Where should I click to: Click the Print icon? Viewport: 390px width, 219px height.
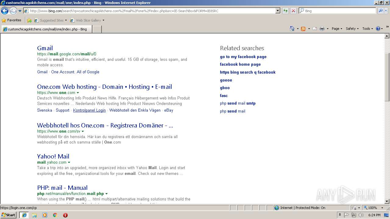pyautogui.click(x=322, y=29)
